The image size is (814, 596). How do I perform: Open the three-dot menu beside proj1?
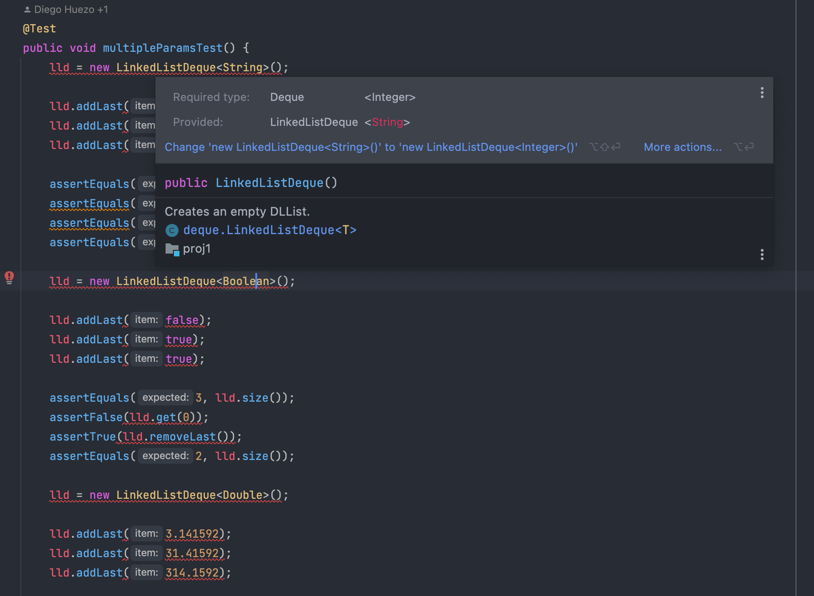tap(762, 255)
